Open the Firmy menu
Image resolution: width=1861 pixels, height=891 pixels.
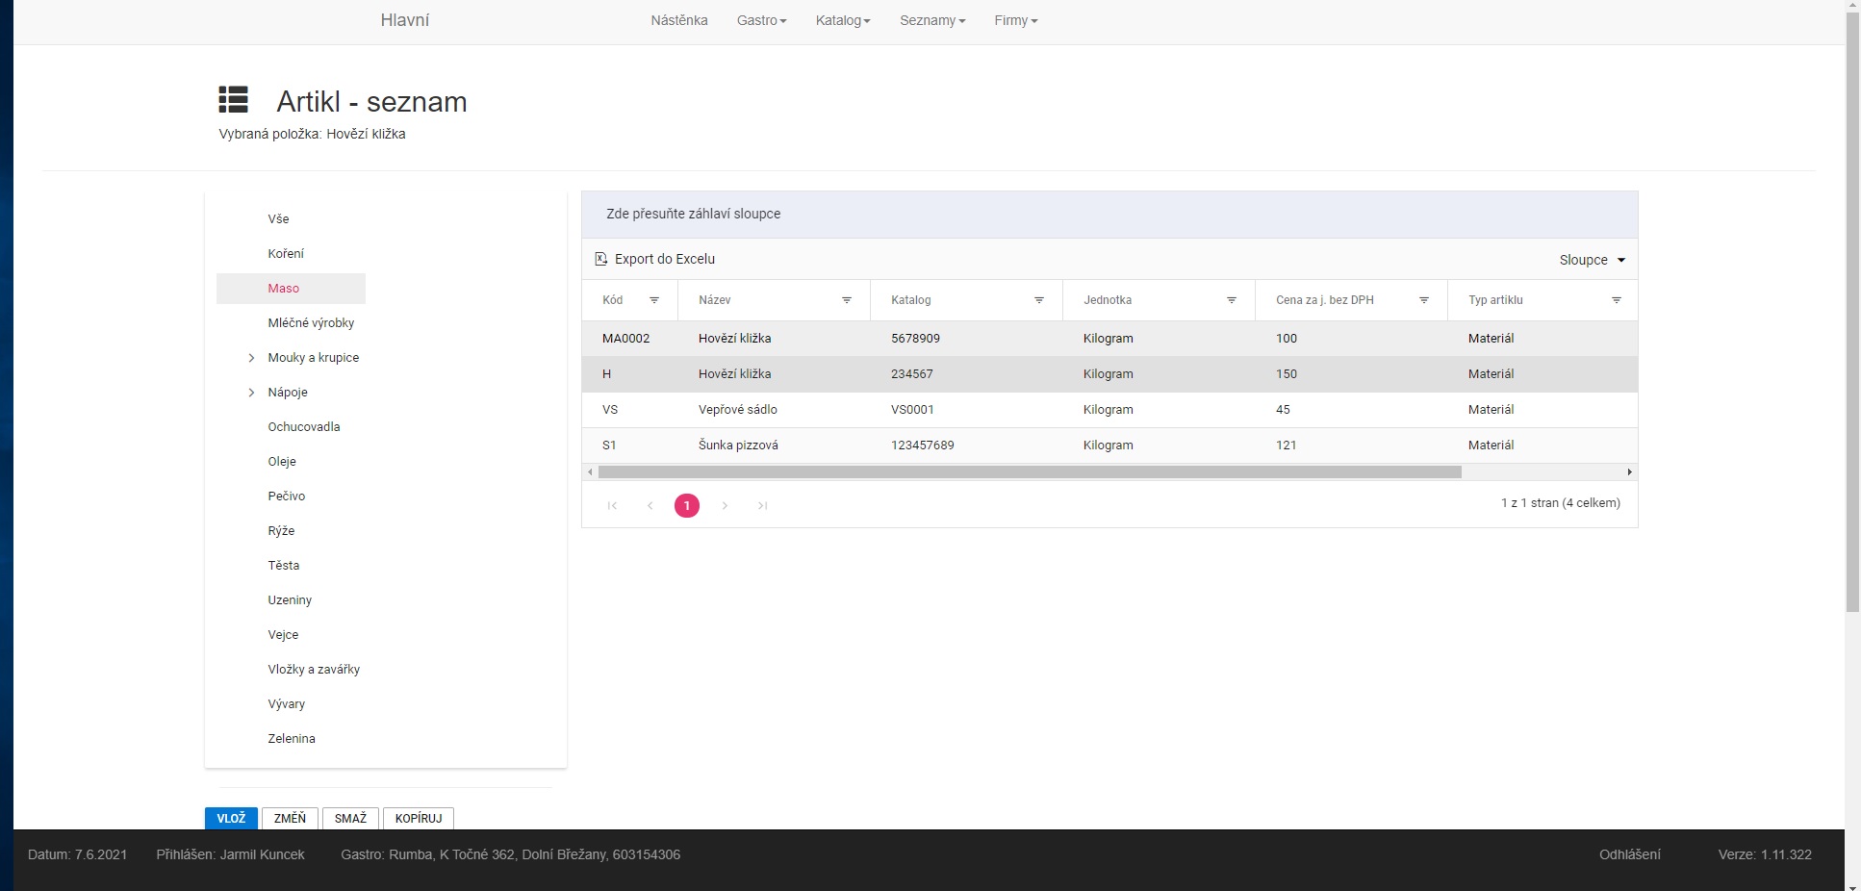pos(1016,20)
